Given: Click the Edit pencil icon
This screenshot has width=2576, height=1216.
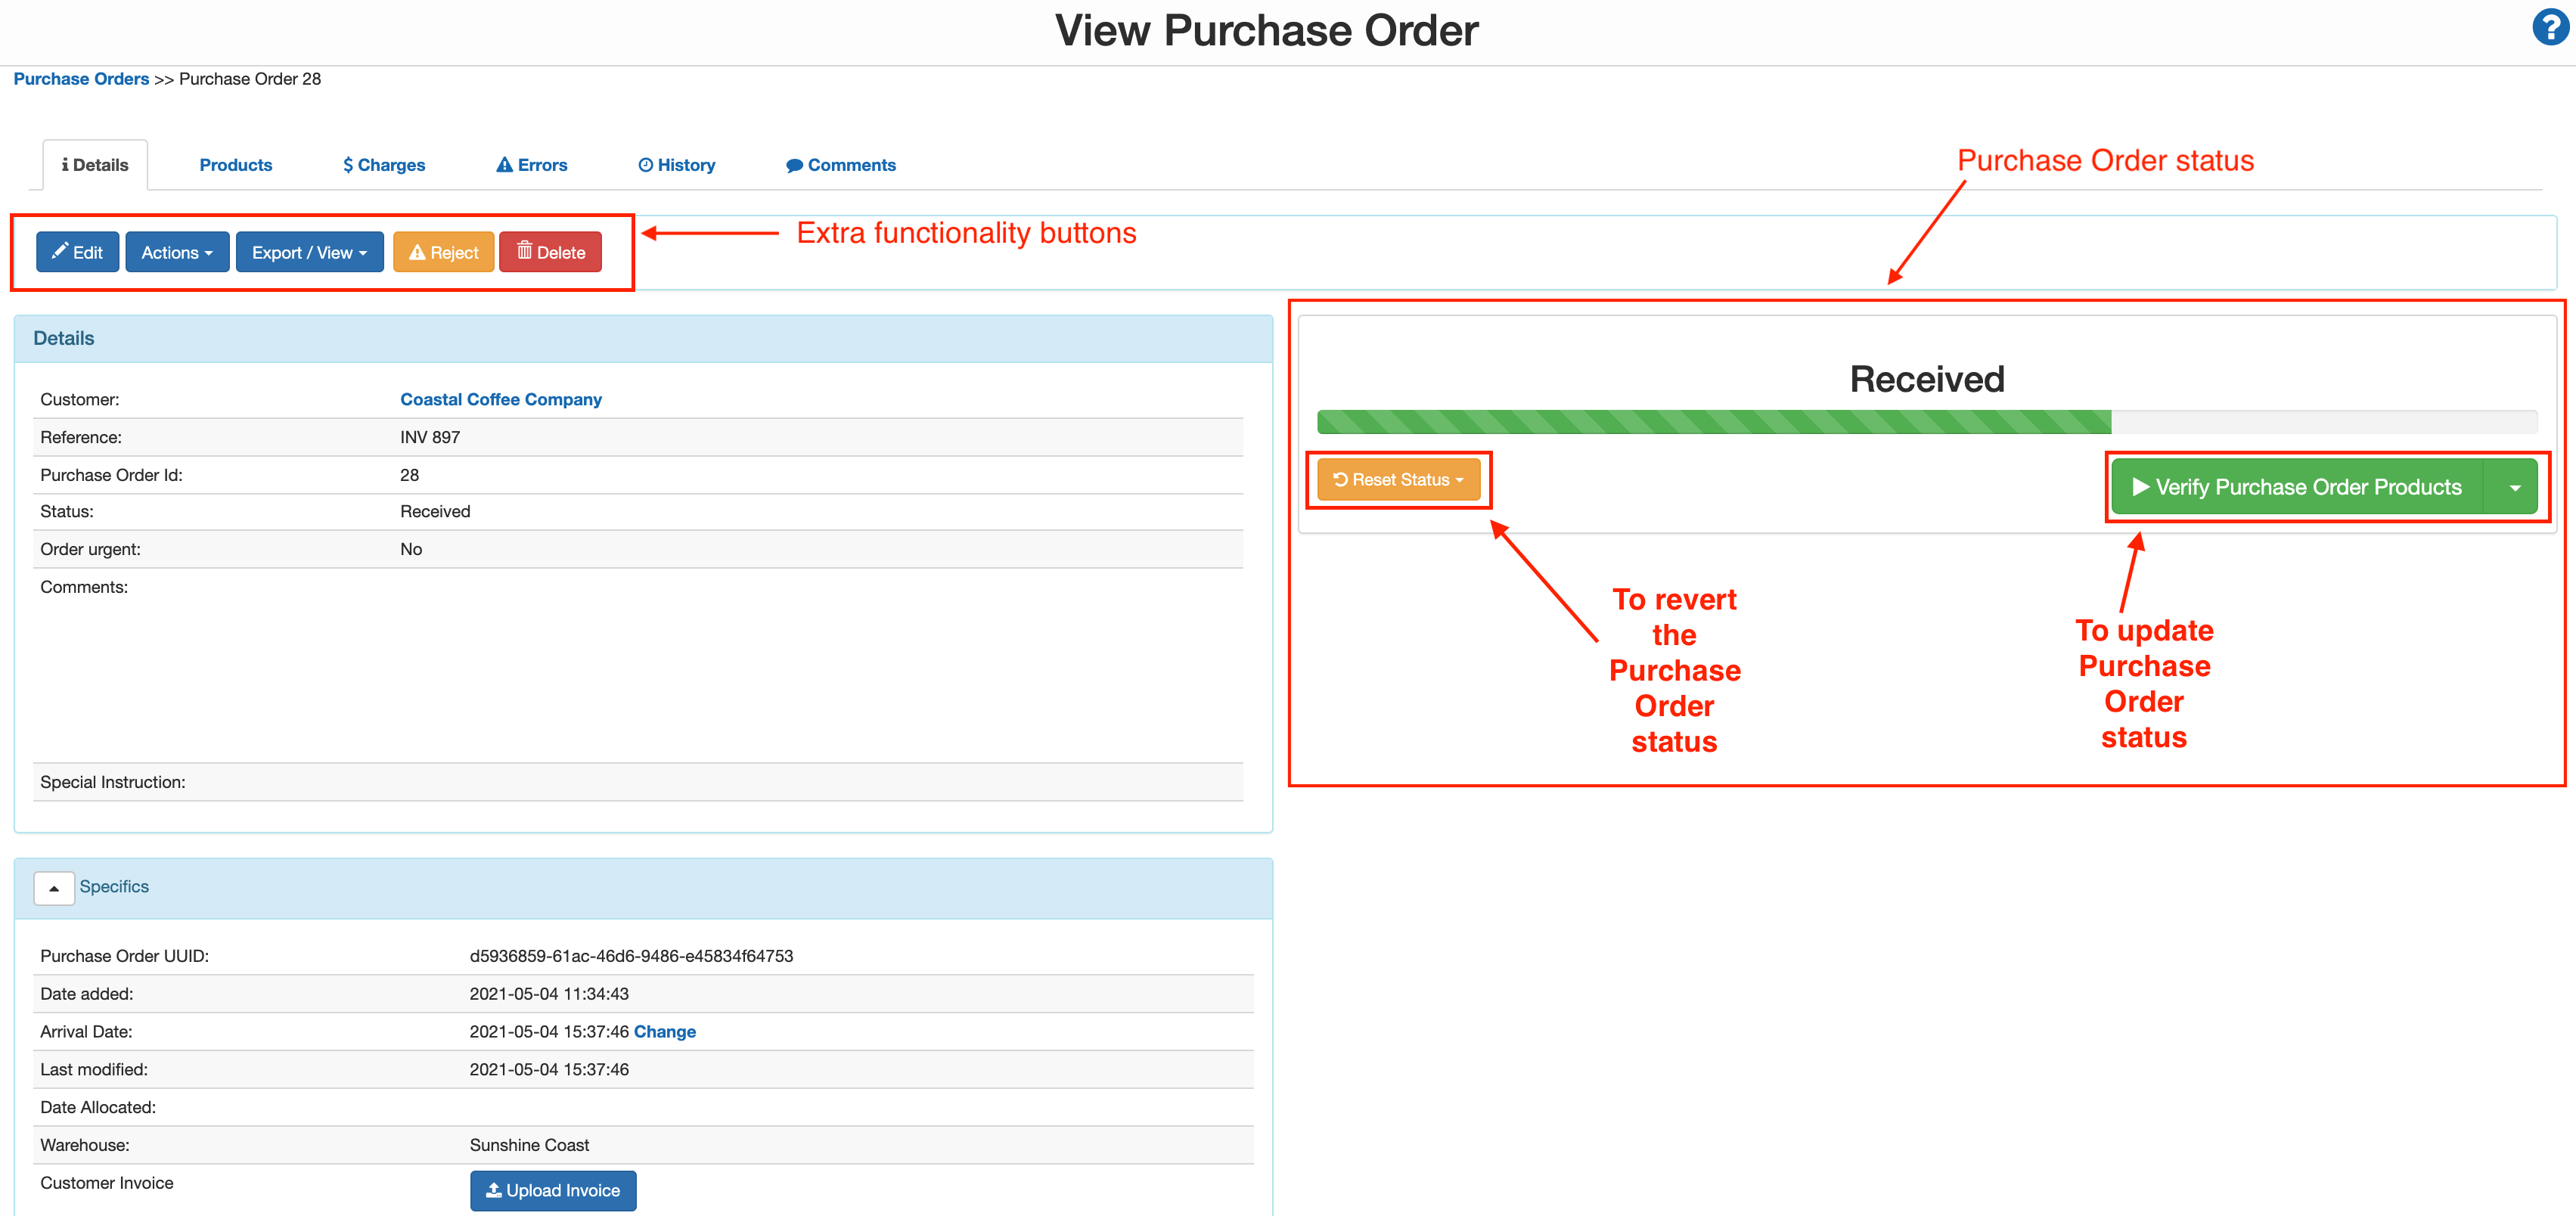Looking at the screenshot, I should click(60, 252).
